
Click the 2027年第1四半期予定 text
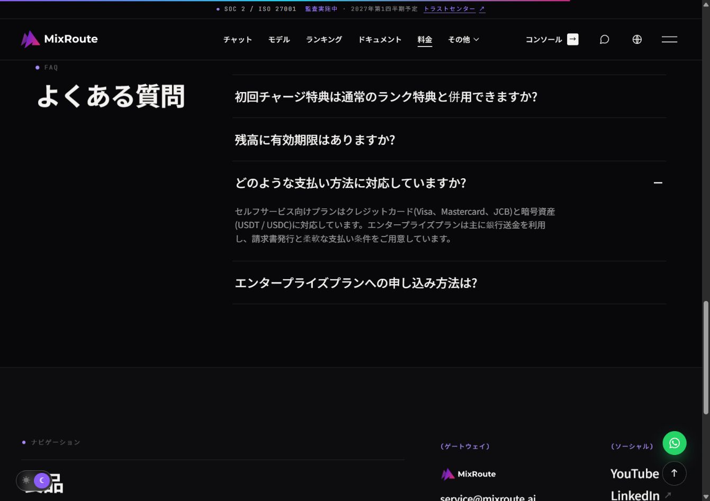[384, 9]
